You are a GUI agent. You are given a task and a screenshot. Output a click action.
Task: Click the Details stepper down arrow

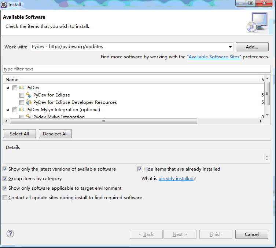click(x=267, y=159)
